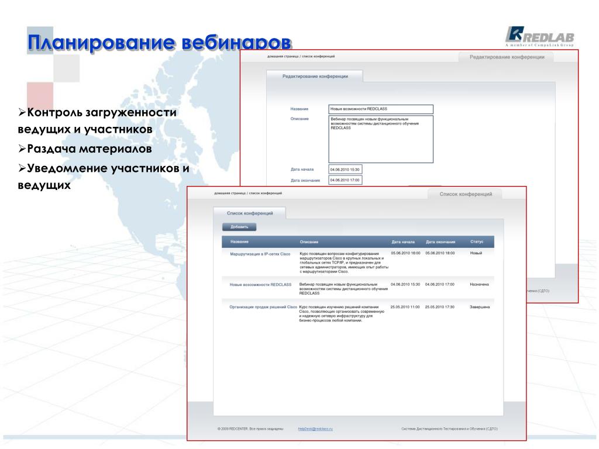Click breadcrumb домашняя страница / список конференций in list window
This screenshot has height=449, width=599.
coord(248,193)
